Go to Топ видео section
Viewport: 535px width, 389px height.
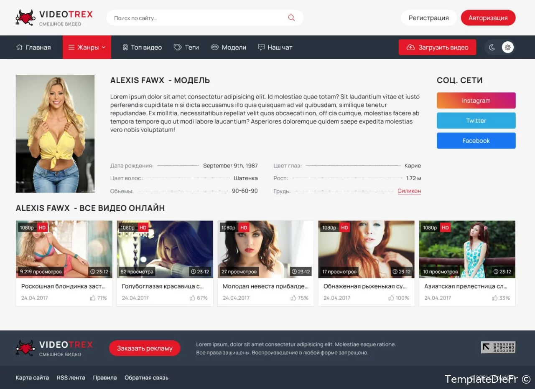142,48
